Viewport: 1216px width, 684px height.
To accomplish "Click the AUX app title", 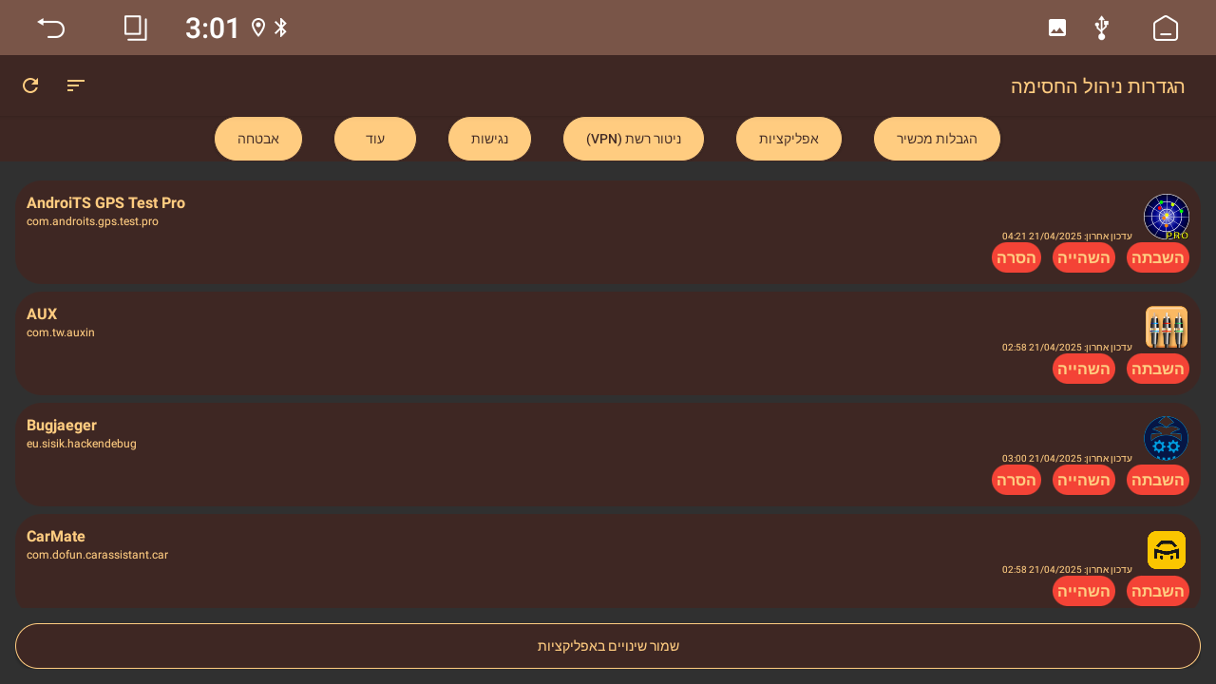I will (x=42, y=314).
